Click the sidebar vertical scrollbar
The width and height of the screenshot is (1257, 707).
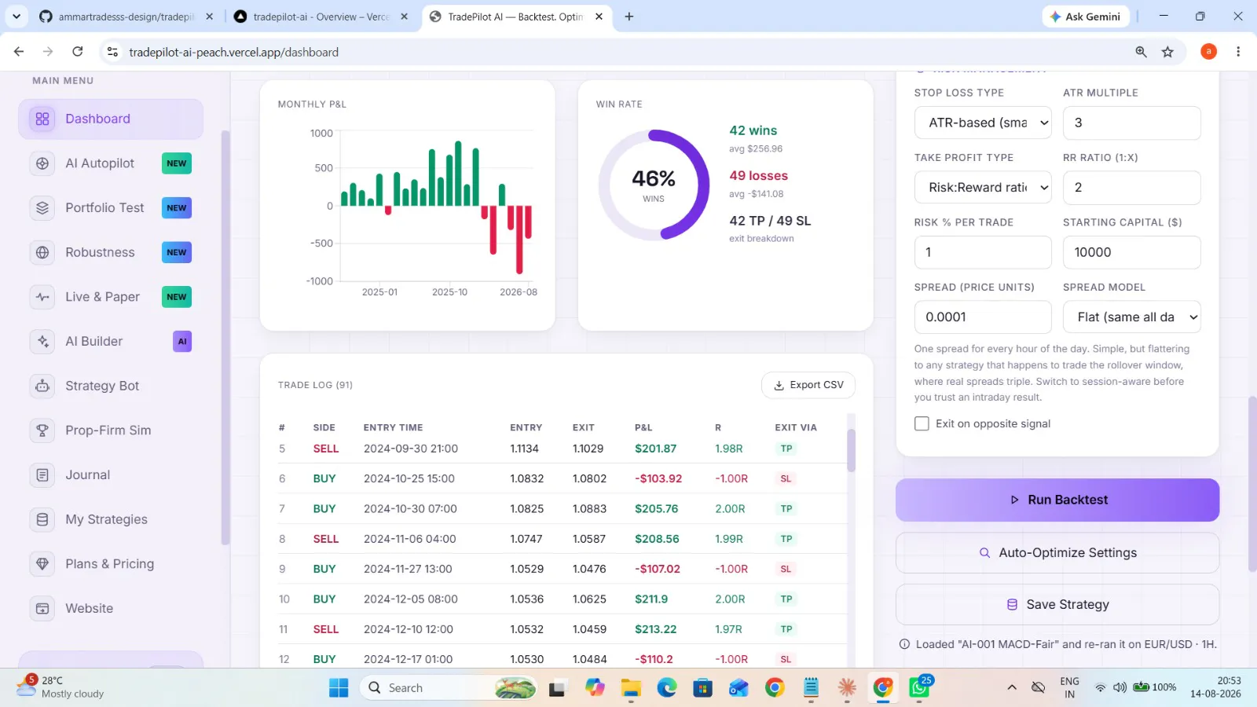[x=225, y=338]
